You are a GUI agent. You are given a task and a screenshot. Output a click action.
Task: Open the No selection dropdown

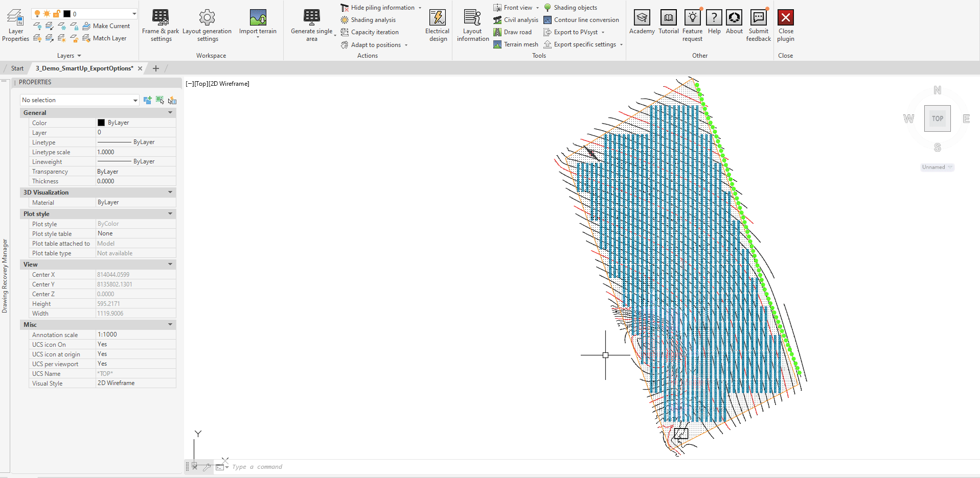pyautogui.click(x=135, y=100)
